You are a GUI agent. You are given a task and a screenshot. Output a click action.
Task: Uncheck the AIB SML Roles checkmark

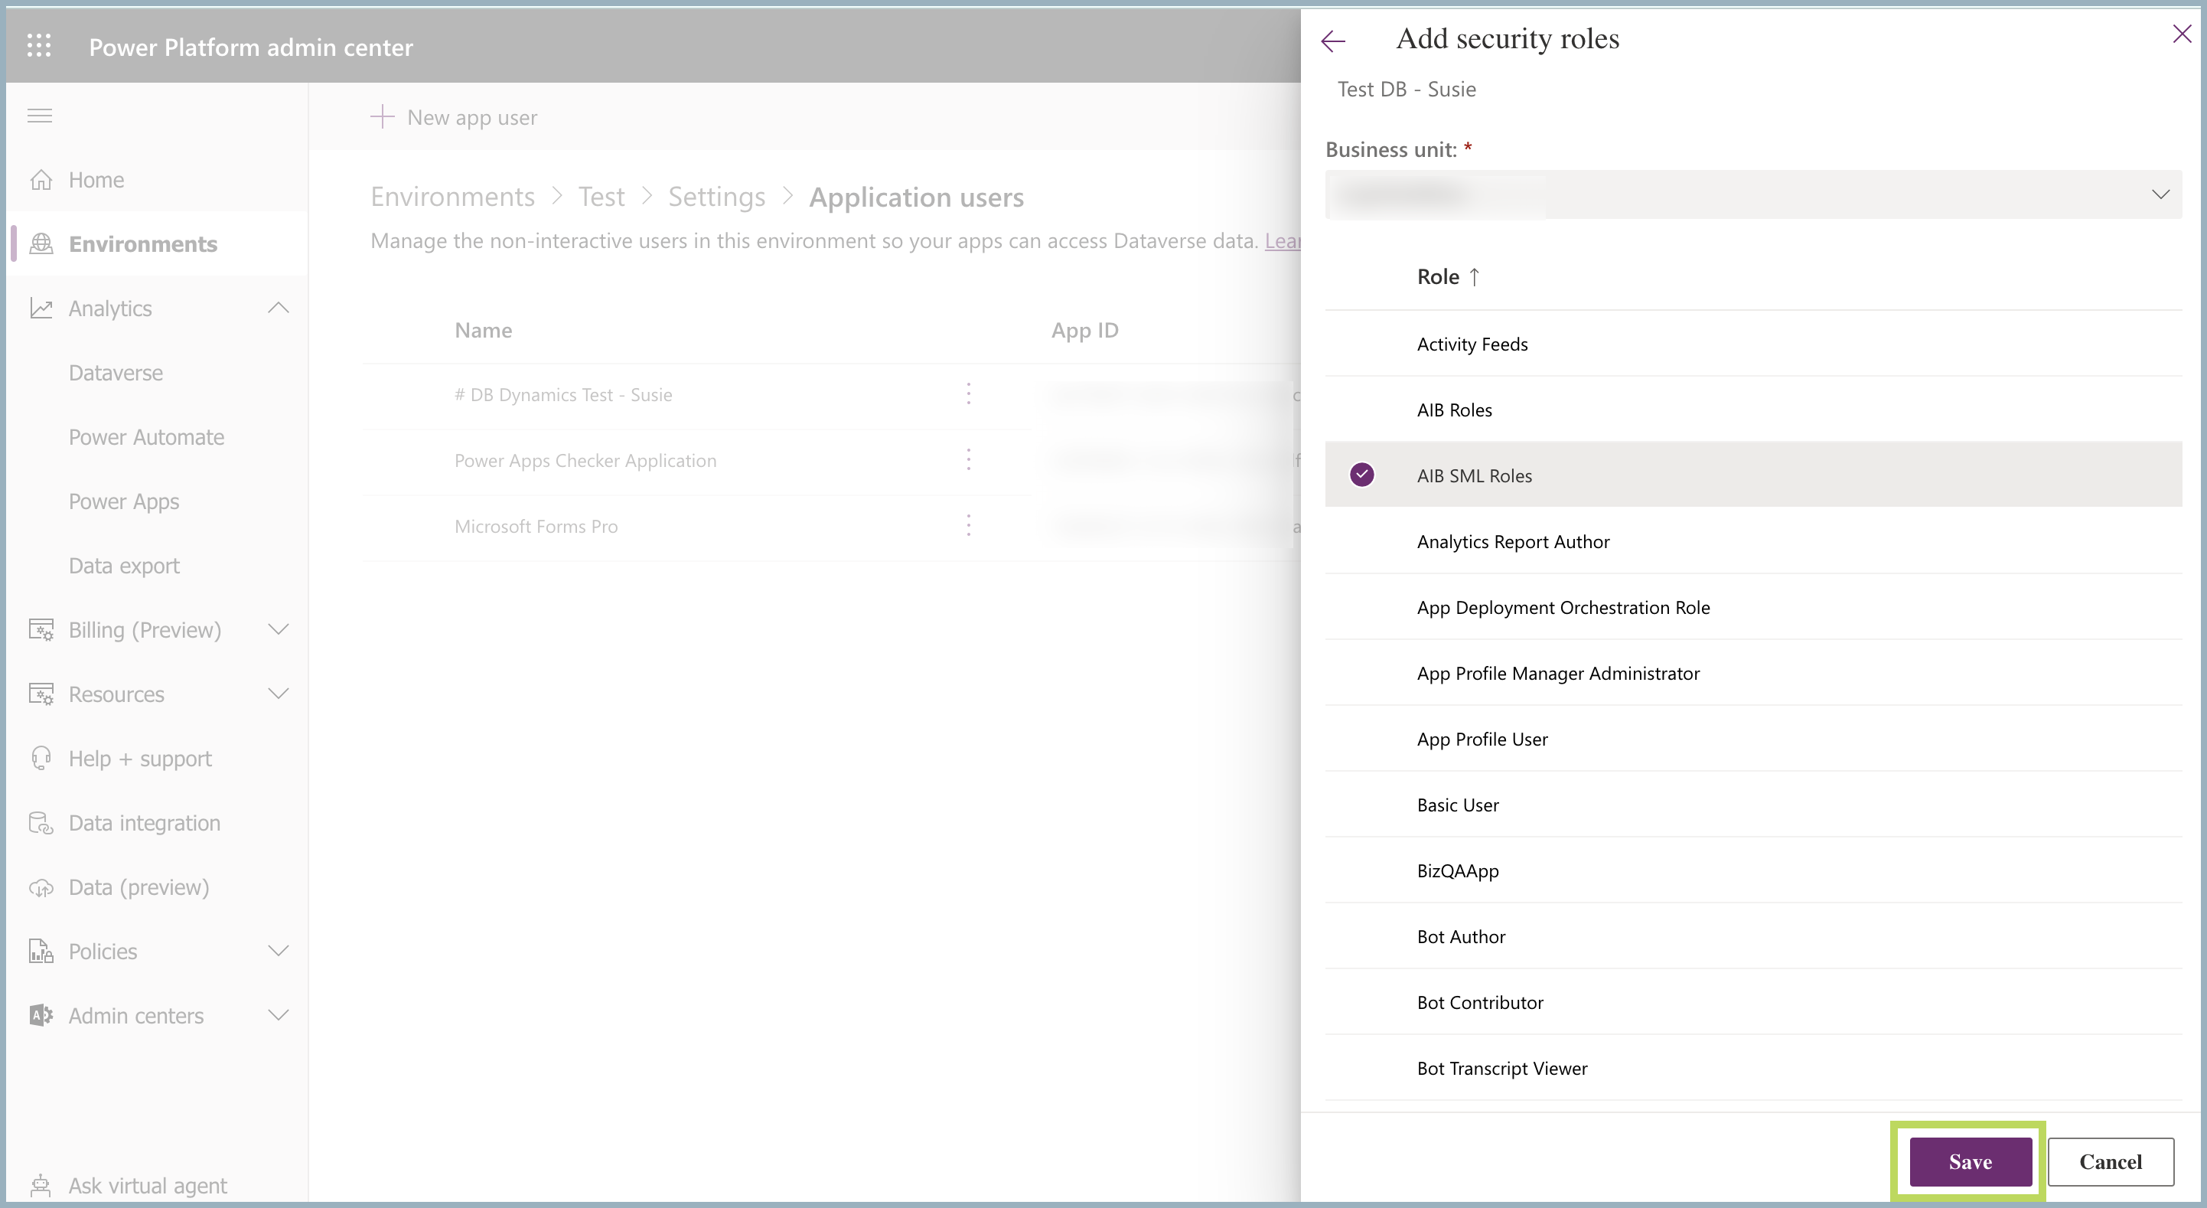(1361, 474)
